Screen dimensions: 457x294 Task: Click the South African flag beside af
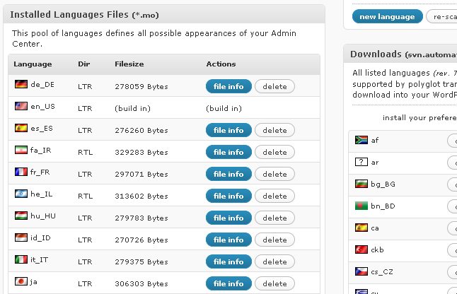[361, 140]
